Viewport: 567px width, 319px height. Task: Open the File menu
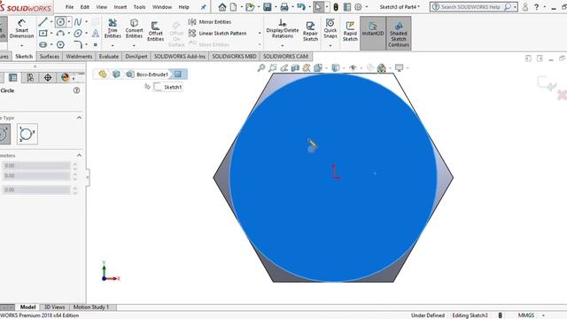(69, 7)
